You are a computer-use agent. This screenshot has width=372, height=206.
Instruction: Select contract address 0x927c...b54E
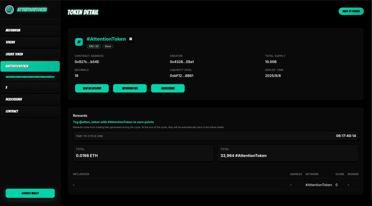87,62
